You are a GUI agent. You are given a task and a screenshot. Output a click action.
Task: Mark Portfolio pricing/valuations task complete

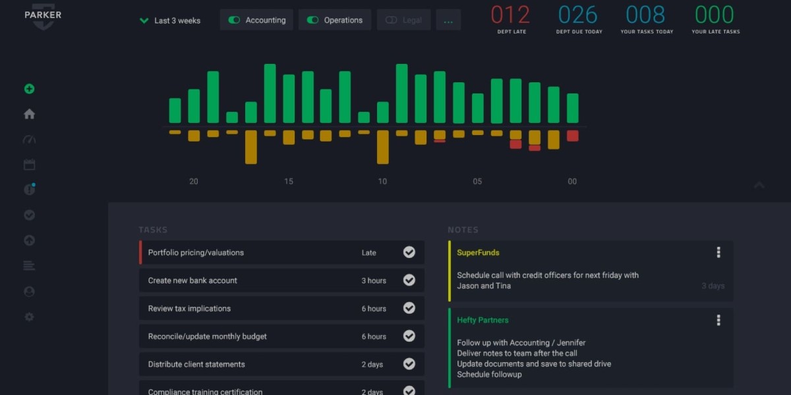click(x=409, y=252)
